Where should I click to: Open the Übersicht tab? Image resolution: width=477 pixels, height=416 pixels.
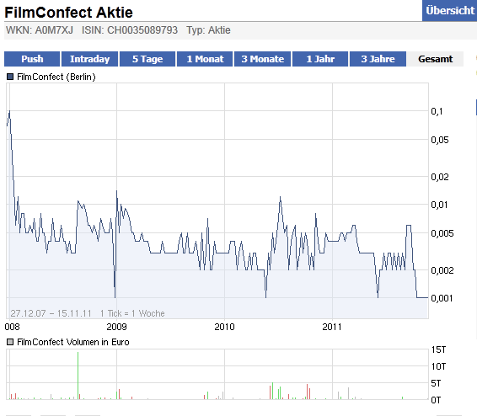(450, 11)
